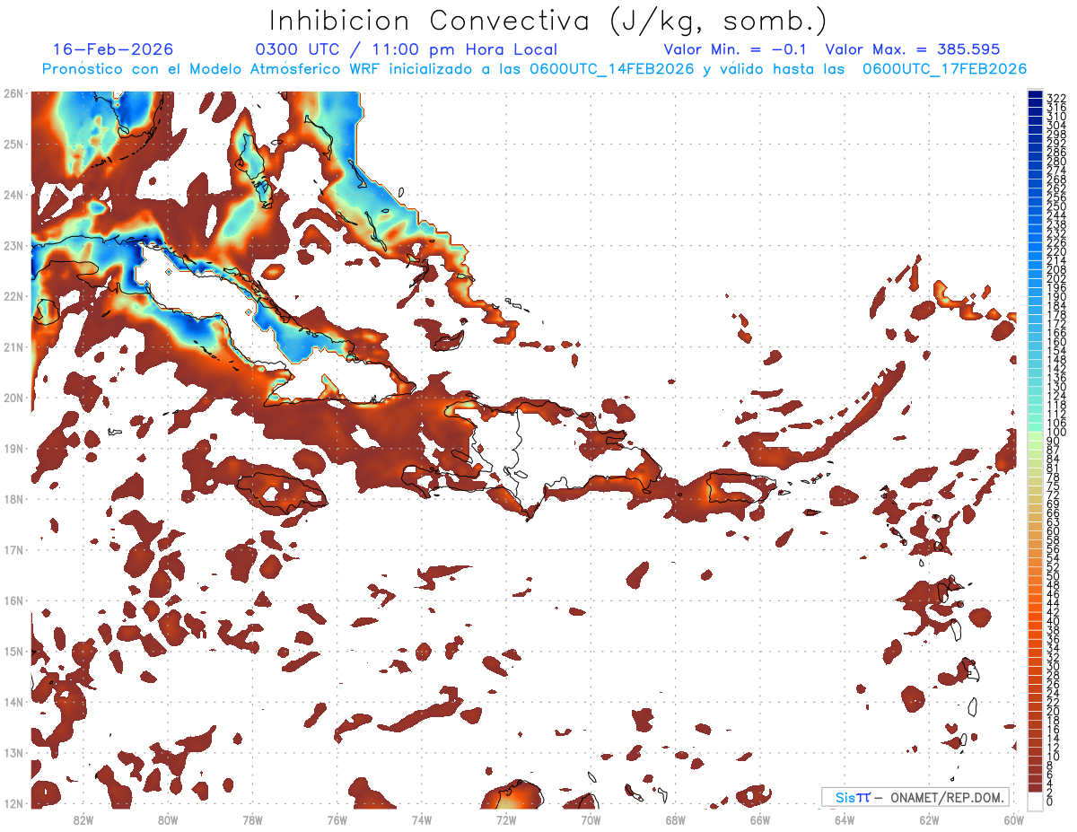Click the 17N latitude label
Screen dimensions: 1077x832
(x=13, y=549)
